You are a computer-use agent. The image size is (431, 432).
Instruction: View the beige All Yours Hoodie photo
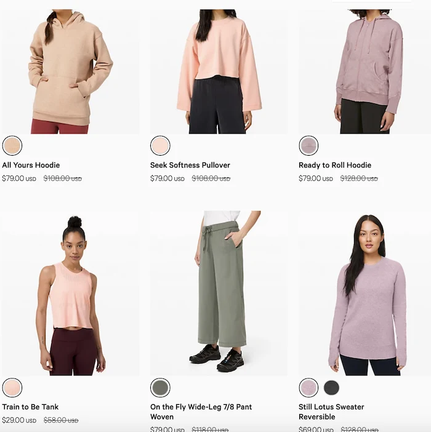click(x=71, y=71)
